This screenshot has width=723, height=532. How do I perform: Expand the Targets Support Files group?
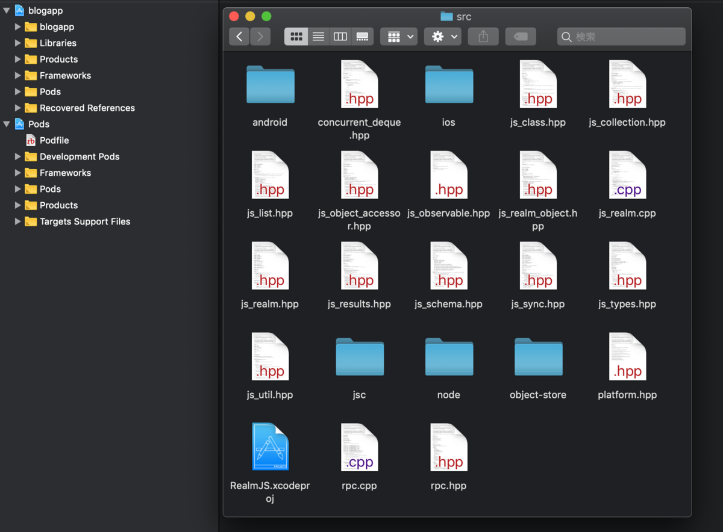tap(18, 222)
